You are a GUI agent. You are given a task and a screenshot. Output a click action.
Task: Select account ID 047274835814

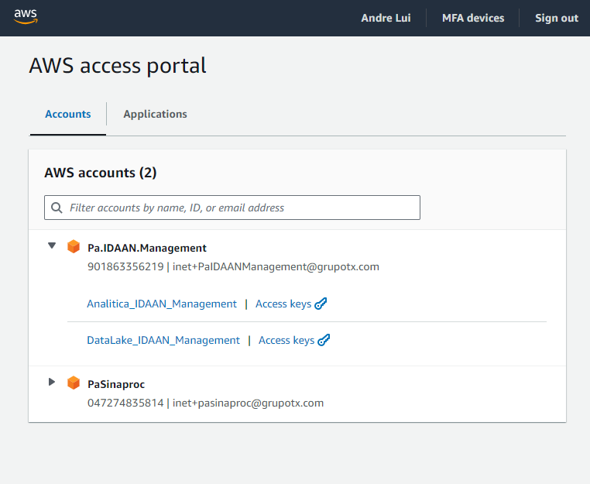pos(125,403)
